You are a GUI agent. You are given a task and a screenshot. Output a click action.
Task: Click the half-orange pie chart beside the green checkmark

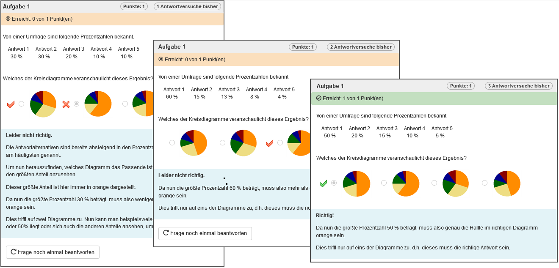357,183
